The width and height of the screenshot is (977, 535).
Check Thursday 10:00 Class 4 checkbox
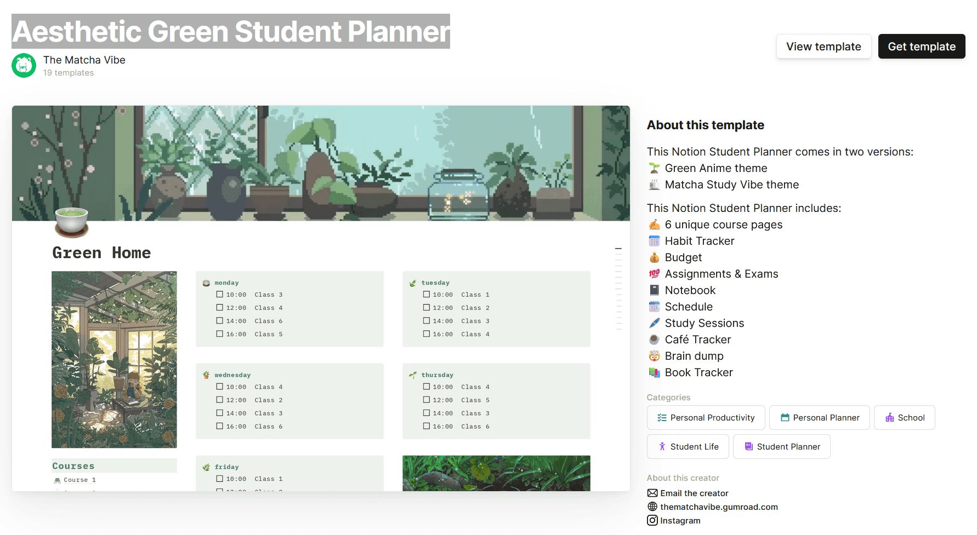tap(427, 387)
